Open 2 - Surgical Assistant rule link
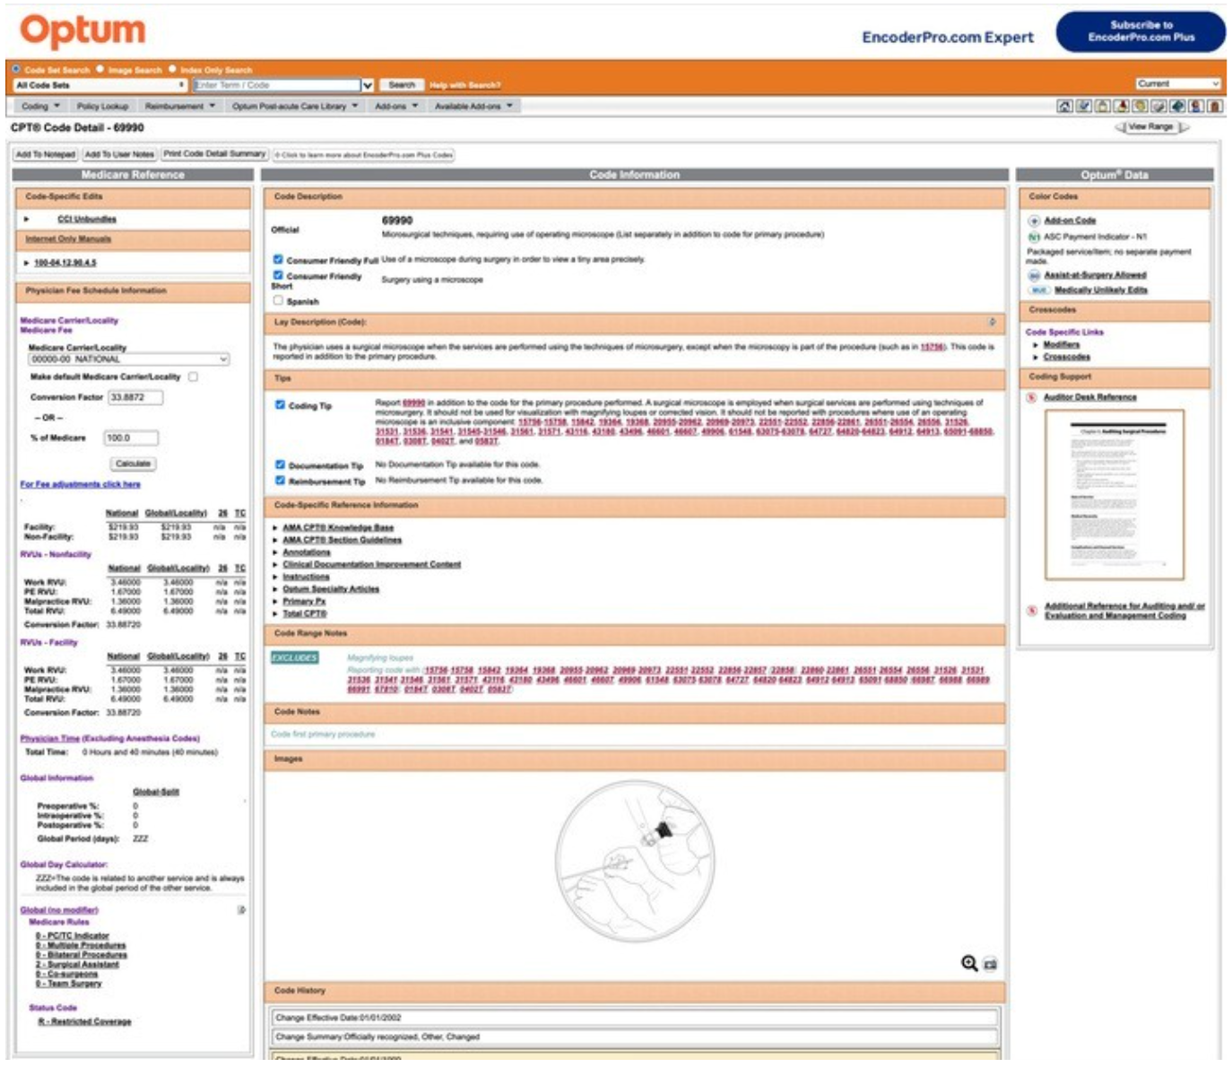This screenshot has width=1232, height=1067. [x=77, y=965]
